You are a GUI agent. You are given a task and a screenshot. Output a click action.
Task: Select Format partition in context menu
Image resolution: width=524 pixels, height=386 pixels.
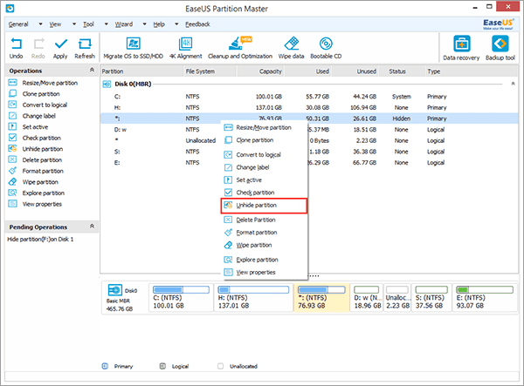click(x=264, y=233)
